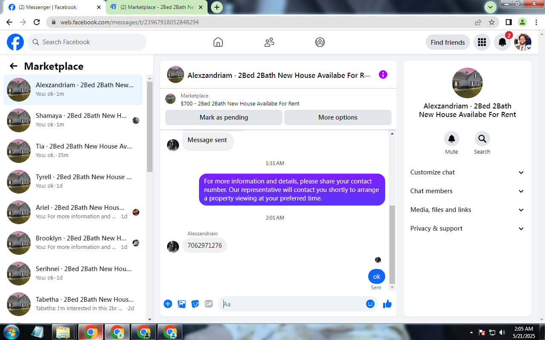Open the Home icon in top navigation
Screen dimensions: 545x340
tap(218, 42)
